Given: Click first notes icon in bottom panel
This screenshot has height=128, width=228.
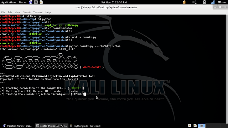Looking at the screenshot, I should click(190, 126).
